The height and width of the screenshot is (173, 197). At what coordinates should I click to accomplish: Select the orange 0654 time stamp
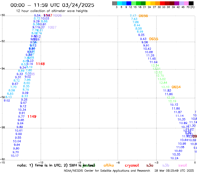coord(176,87)
